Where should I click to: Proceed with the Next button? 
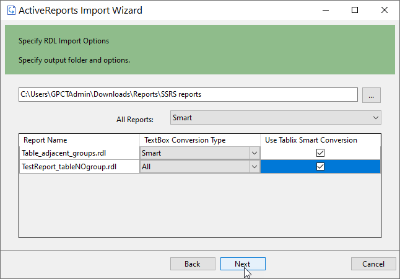[x=243, y=263]
